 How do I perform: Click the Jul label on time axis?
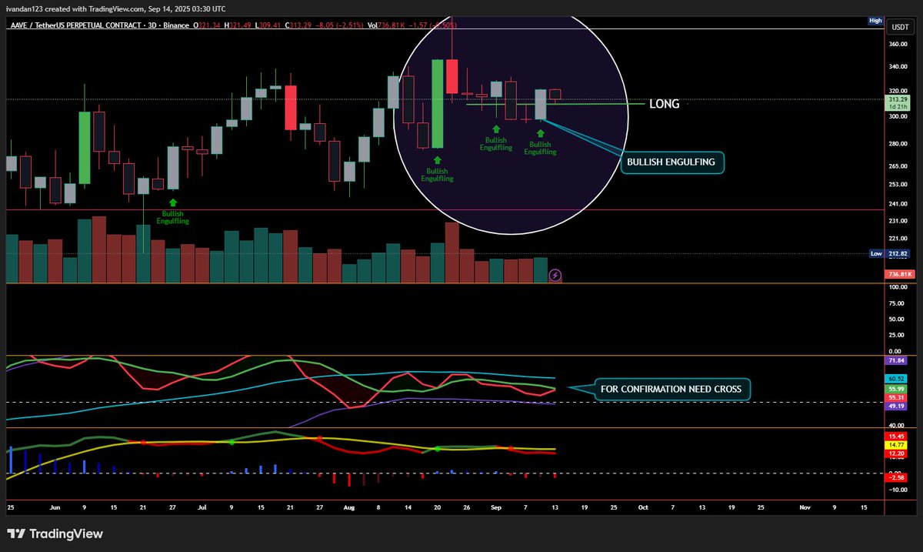[x=202, y=508]
